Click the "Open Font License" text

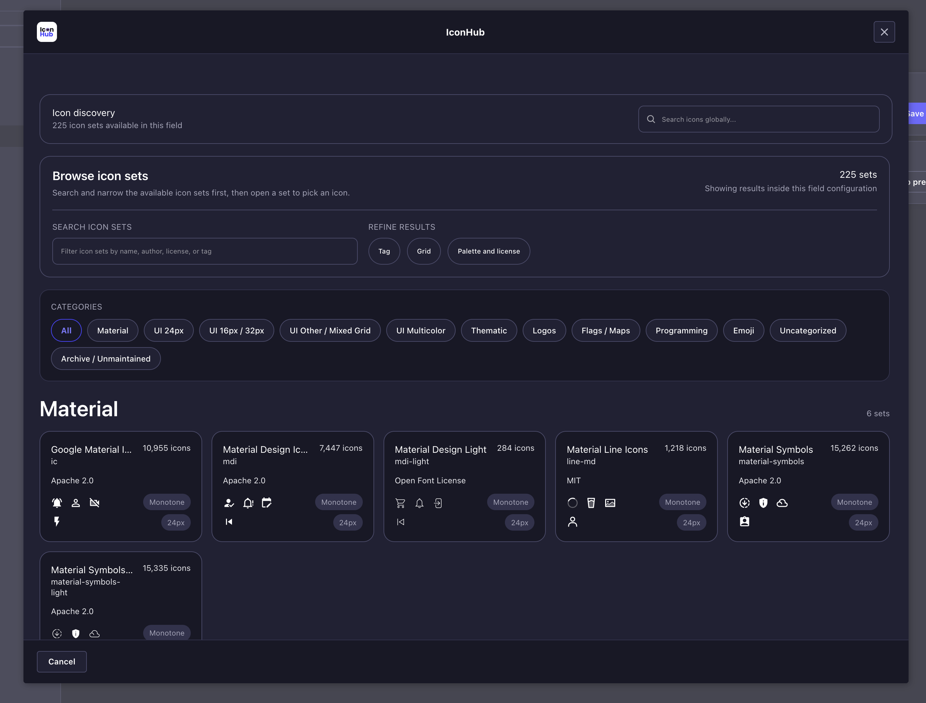tap(430, 481)
